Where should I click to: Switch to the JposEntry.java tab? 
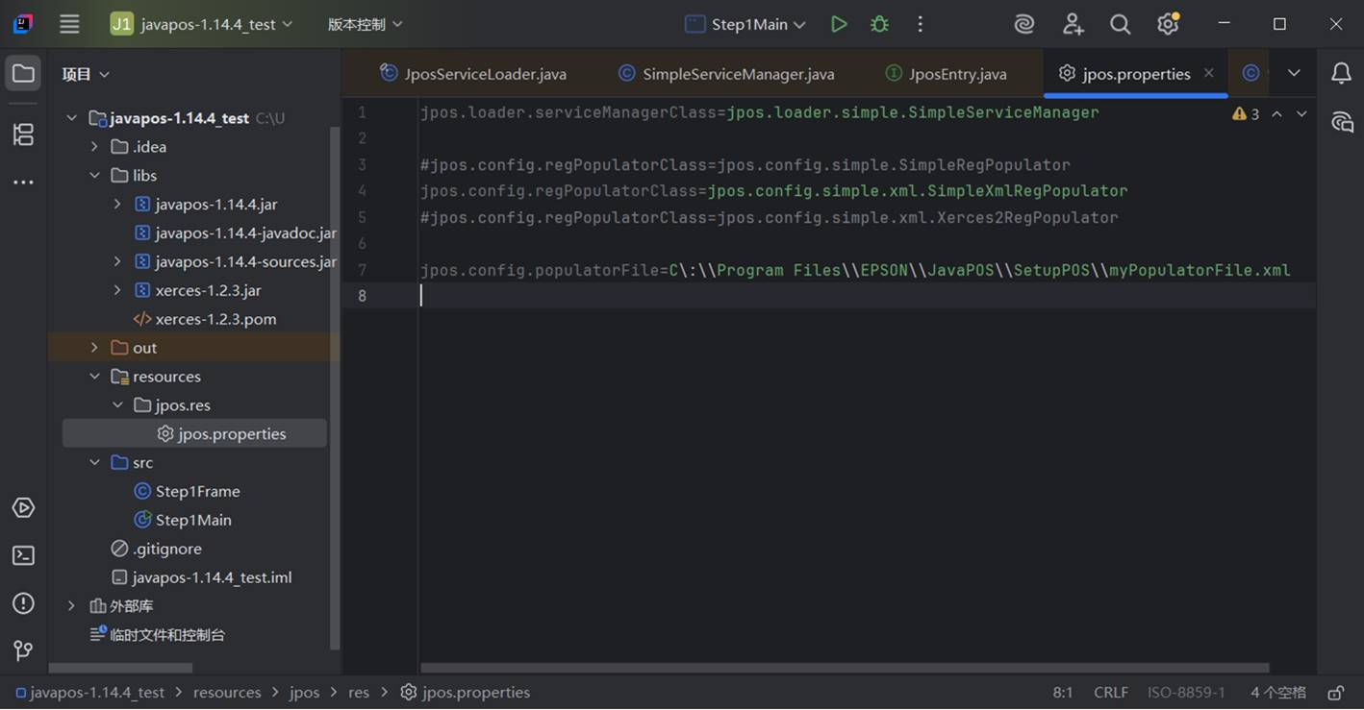click(x=945, y=73)
